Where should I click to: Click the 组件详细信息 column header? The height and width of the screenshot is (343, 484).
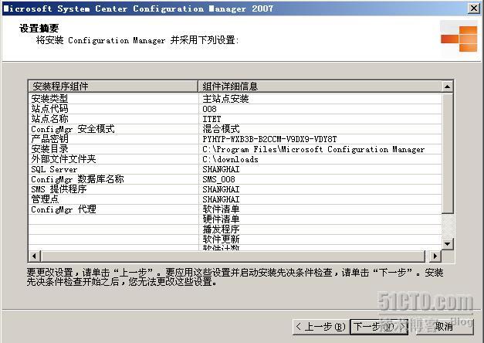320,87
